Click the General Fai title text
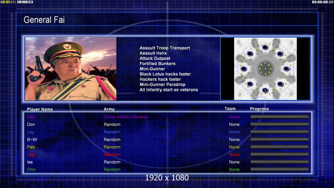 pos(44,20)
